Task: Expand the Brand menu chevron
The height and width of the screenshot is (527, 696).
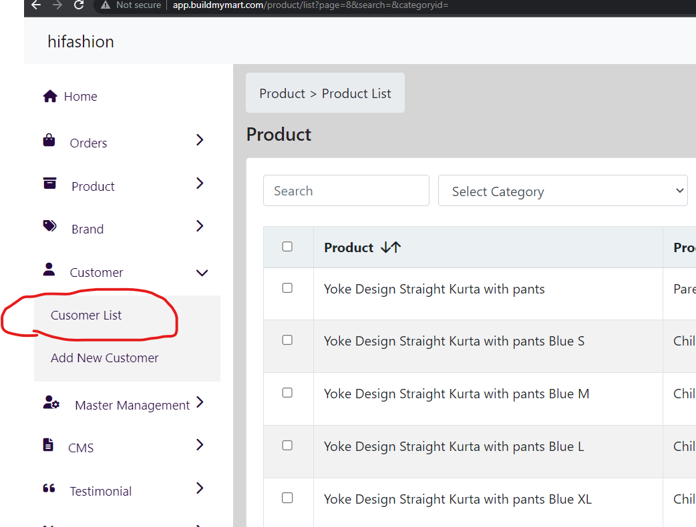Action: (200, 226)
